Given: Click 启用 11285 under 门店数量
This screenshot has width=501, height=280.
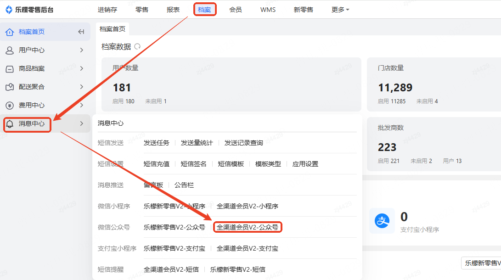Looking at the screenshot, I should point(391,101).
